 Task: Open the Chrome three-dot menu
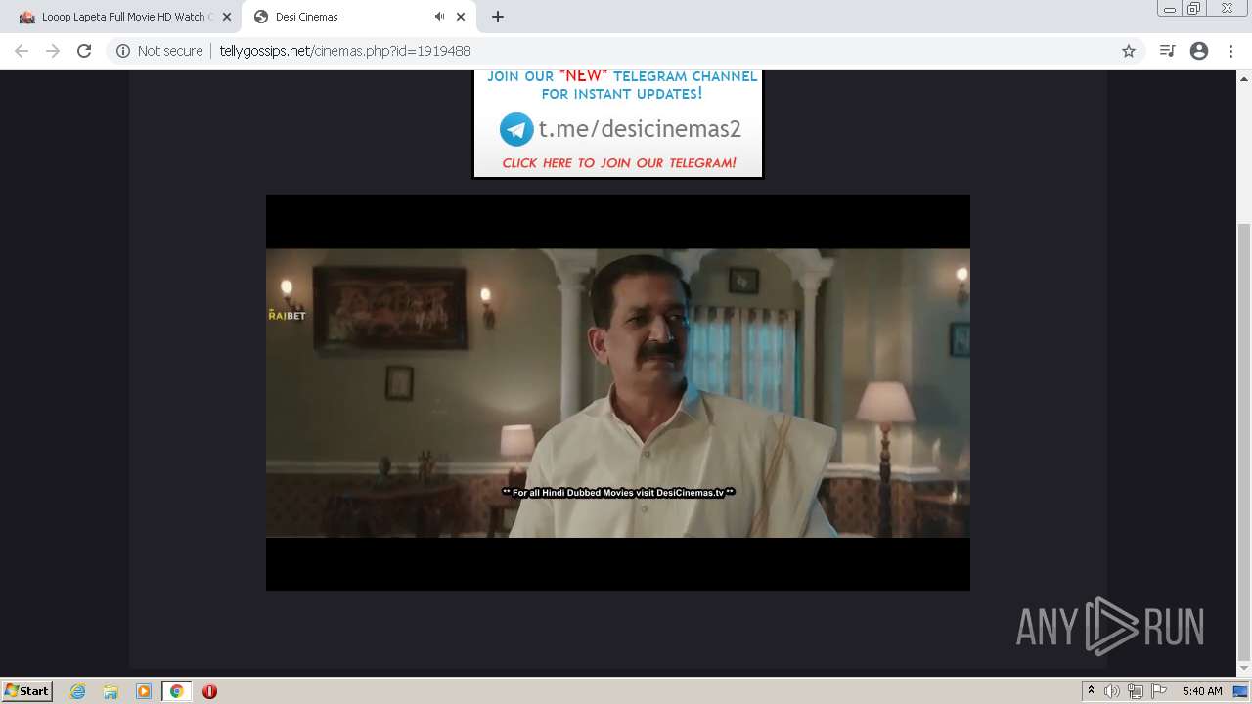click(x=1230, y=51)
